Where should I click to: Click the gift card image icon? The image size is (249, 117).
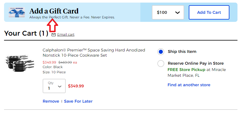point(16,12)
